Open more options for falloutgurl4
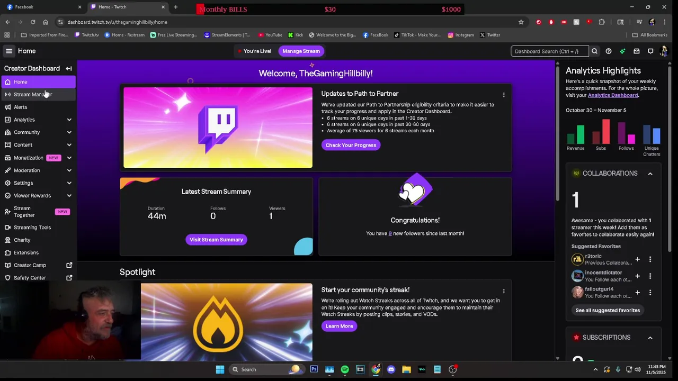 coord(650,292)
